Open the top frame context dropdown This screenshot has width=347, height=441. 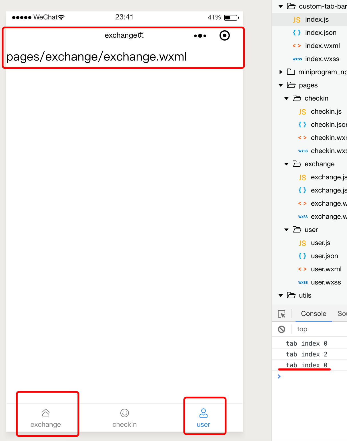(x=302, y=329)
